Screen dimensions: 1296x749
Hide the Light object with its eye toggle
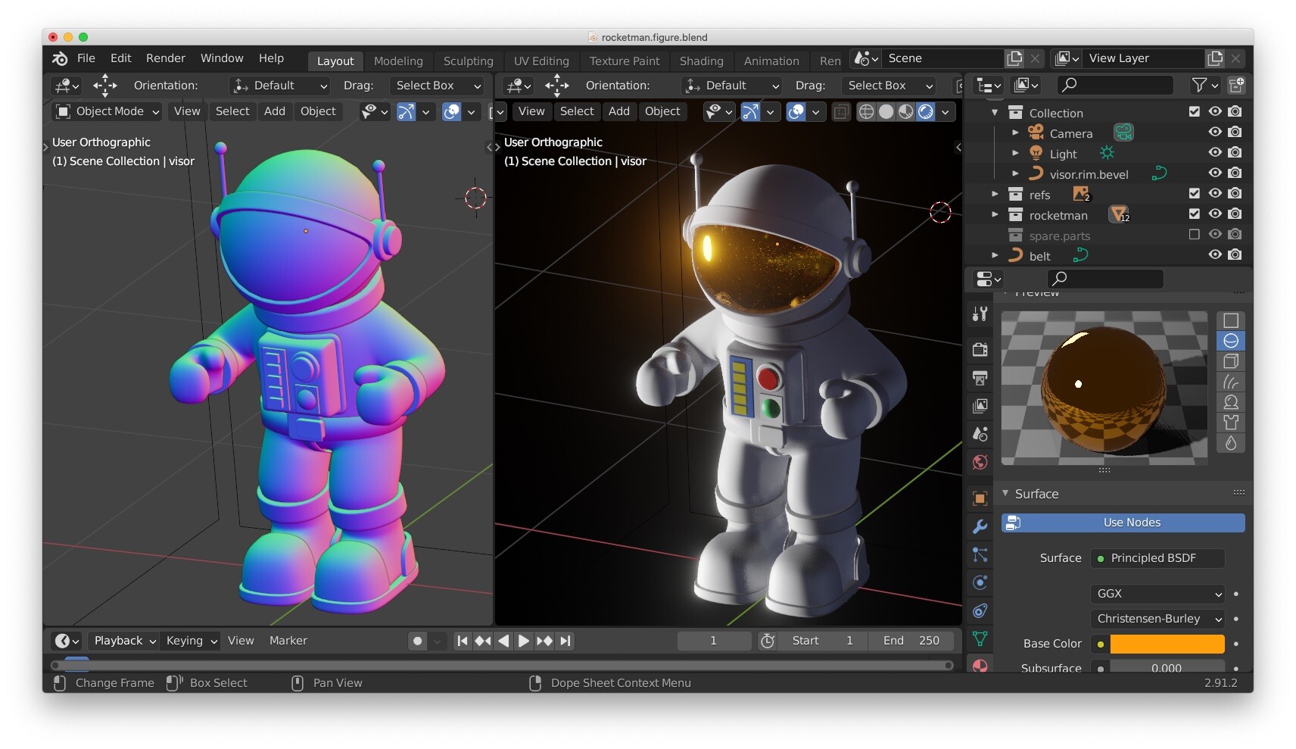tap(1214, 153)
